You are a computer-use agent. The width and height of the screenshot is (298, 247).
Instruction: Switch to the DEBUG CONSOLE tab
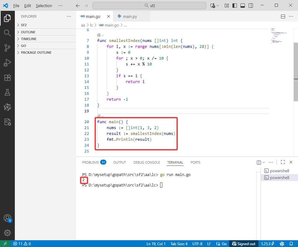pyautogui.click(x=147, y=162)
